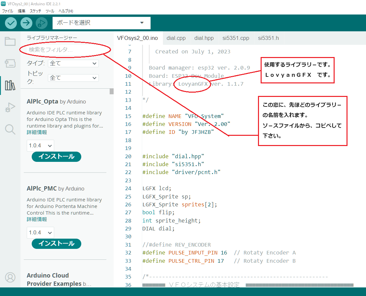Click the Verify sketch checkmark button
The height and width of the screenshot is (296, 366).
point(11,23)
